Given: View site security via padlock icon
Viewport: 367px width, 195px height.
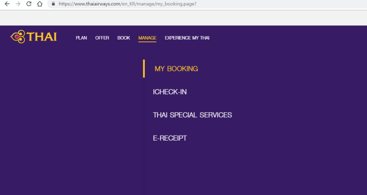Looking at the screenshot, I should (x=53, y=4).
